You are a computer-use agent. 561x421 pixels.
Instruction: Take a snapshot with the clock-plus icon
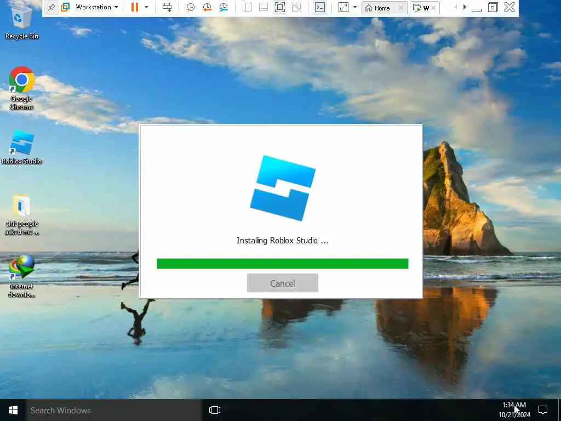pyautogui.click(x=190, y=7)
